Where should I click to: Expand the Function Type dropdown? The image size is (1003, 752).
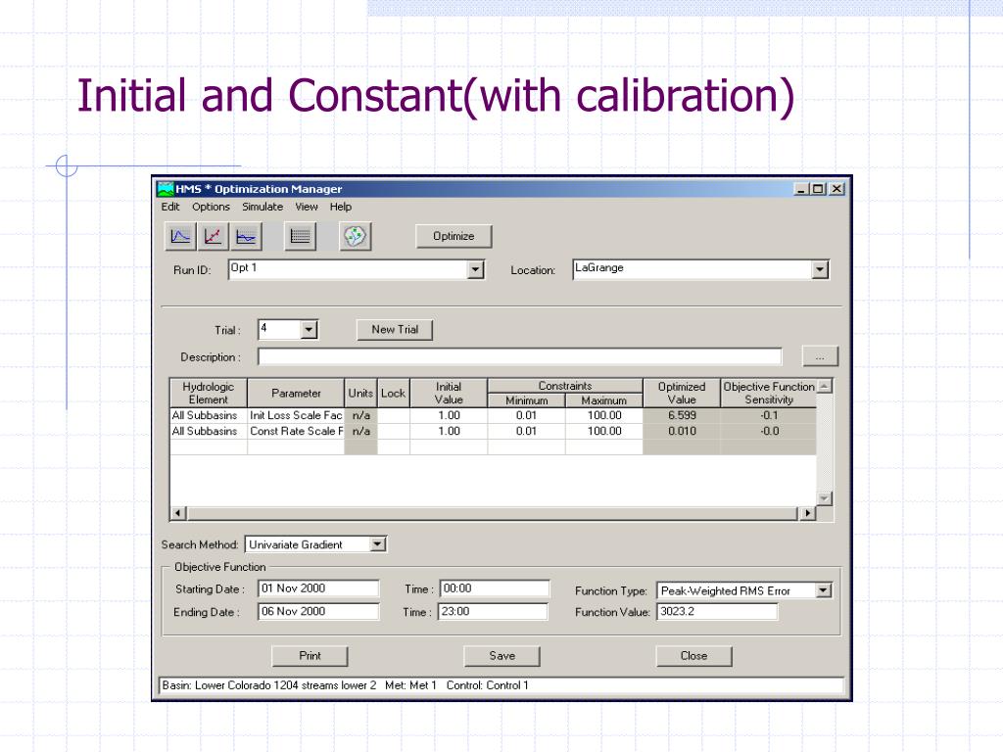(824, 590)
